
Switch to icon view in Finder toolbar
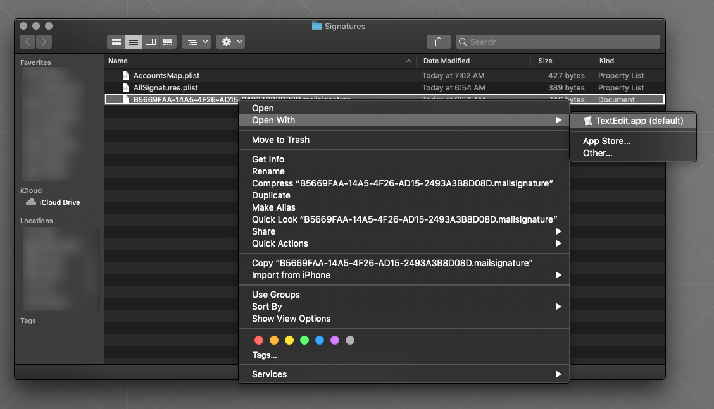[116, 42]
